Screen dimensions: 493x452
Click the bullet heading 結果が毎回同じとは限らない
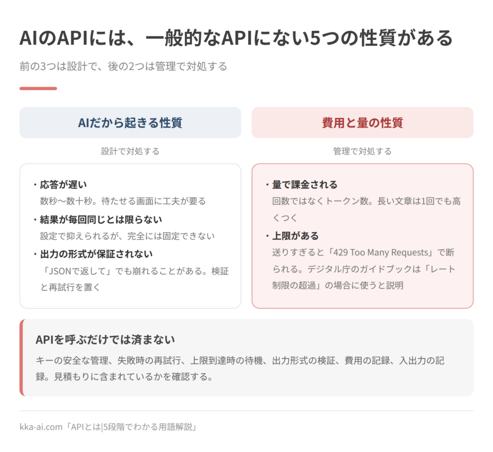(101, 220)
